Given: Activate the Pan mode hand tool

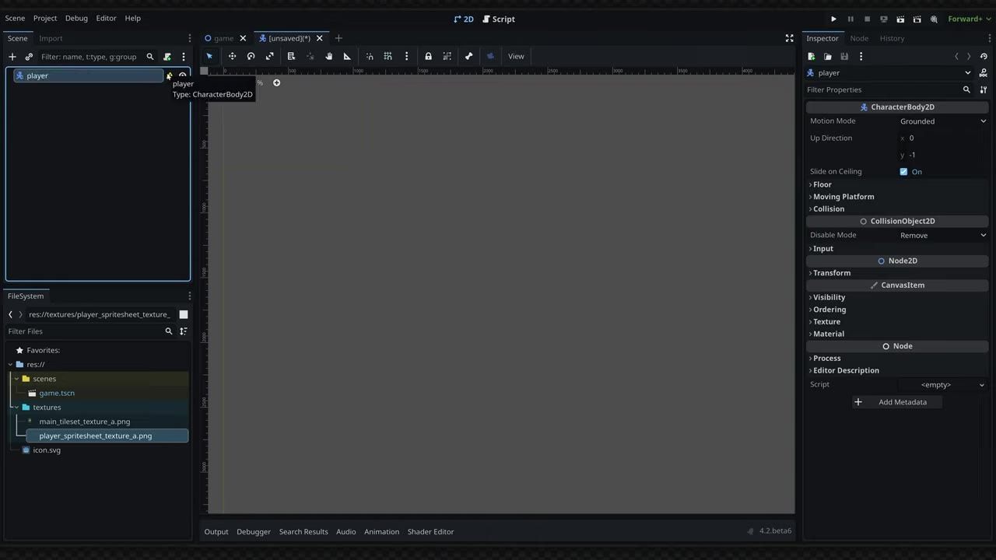Looking at the screenshot, I should pos(328,56).
